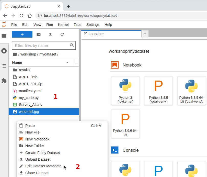
Task: Launch Python 3 (ipykernel) notebook
Action: pyautogui.click(x=125, y=91)
